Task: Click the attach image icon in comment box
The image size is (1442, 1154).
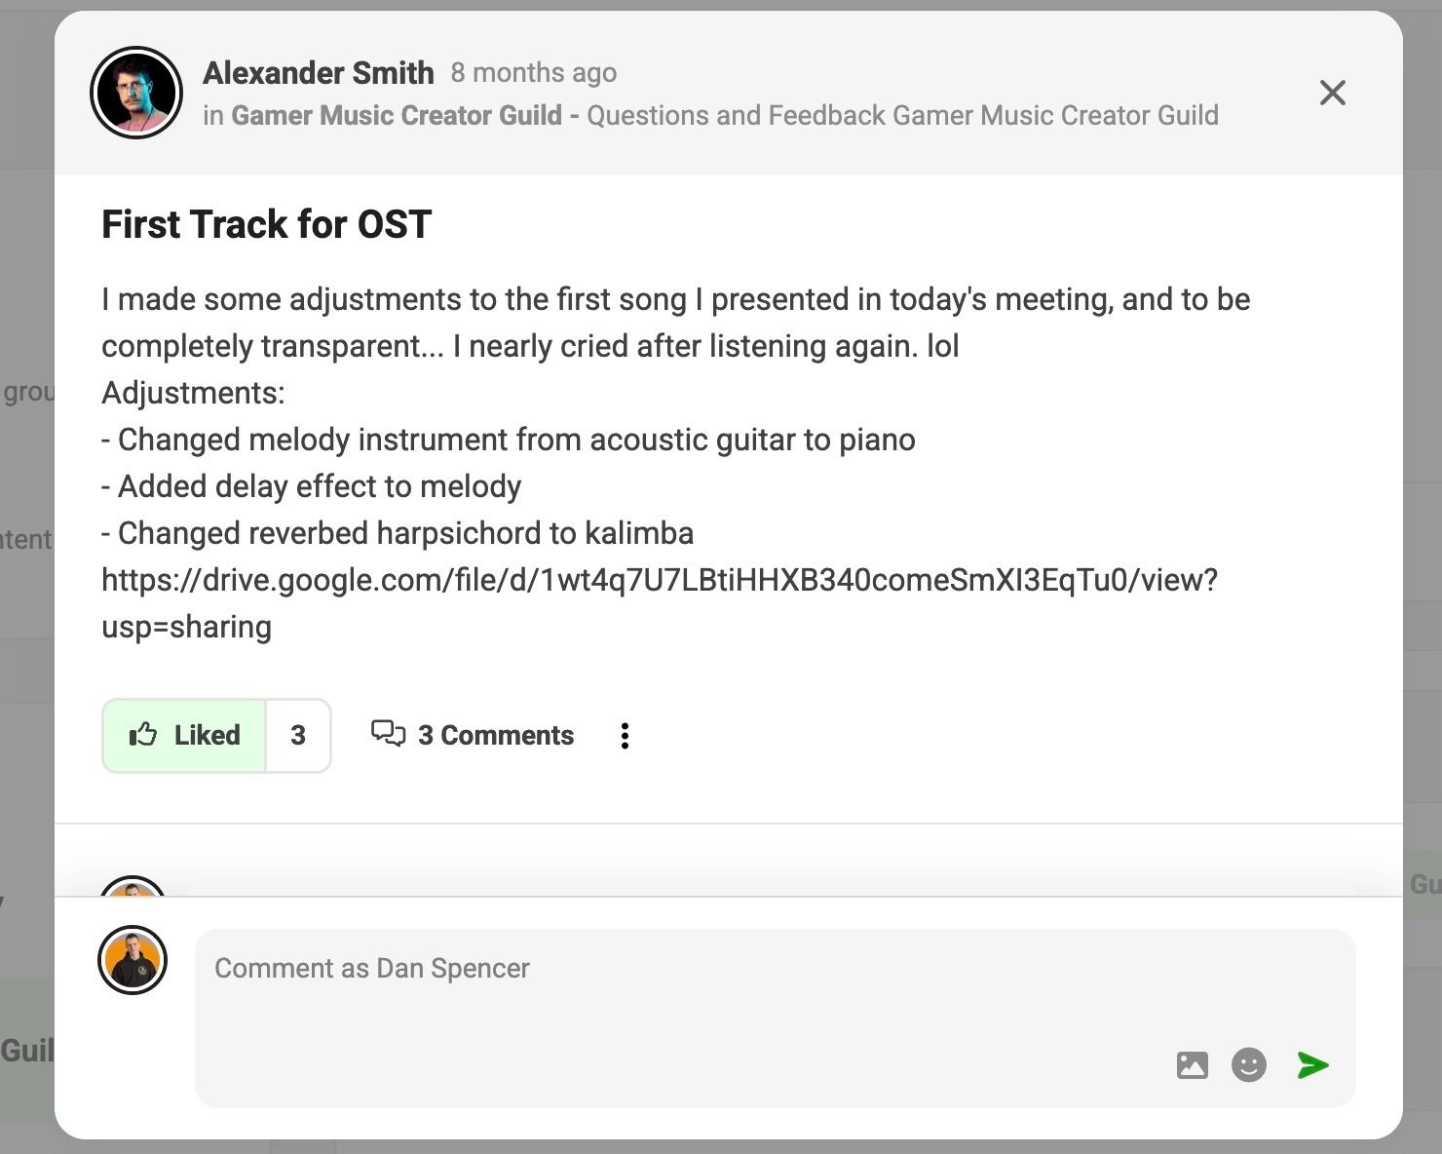Action: pyautogui.click(x=1192, y=1065)
